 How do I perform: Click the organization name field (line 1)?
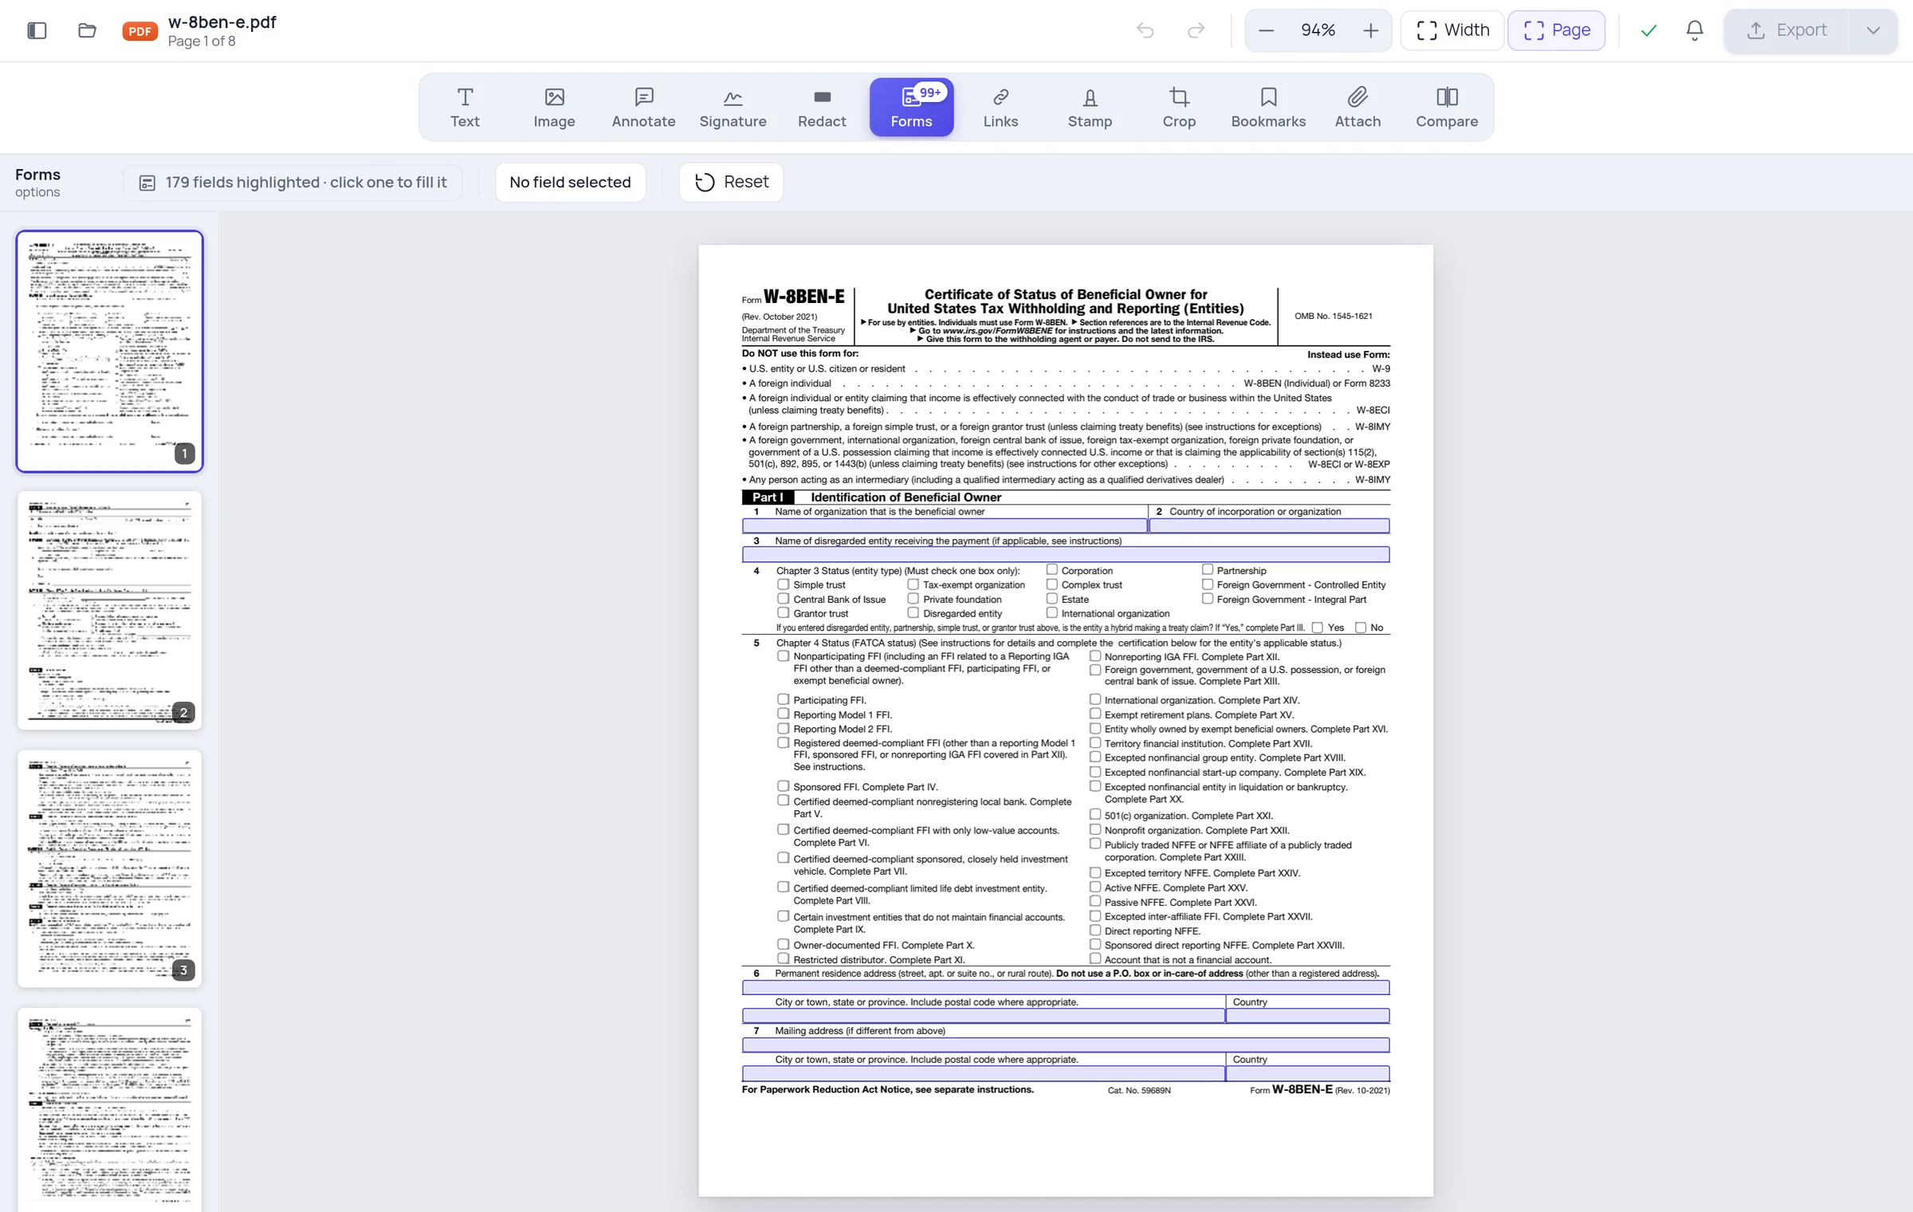pyautogui.click(x=945, y=525)
